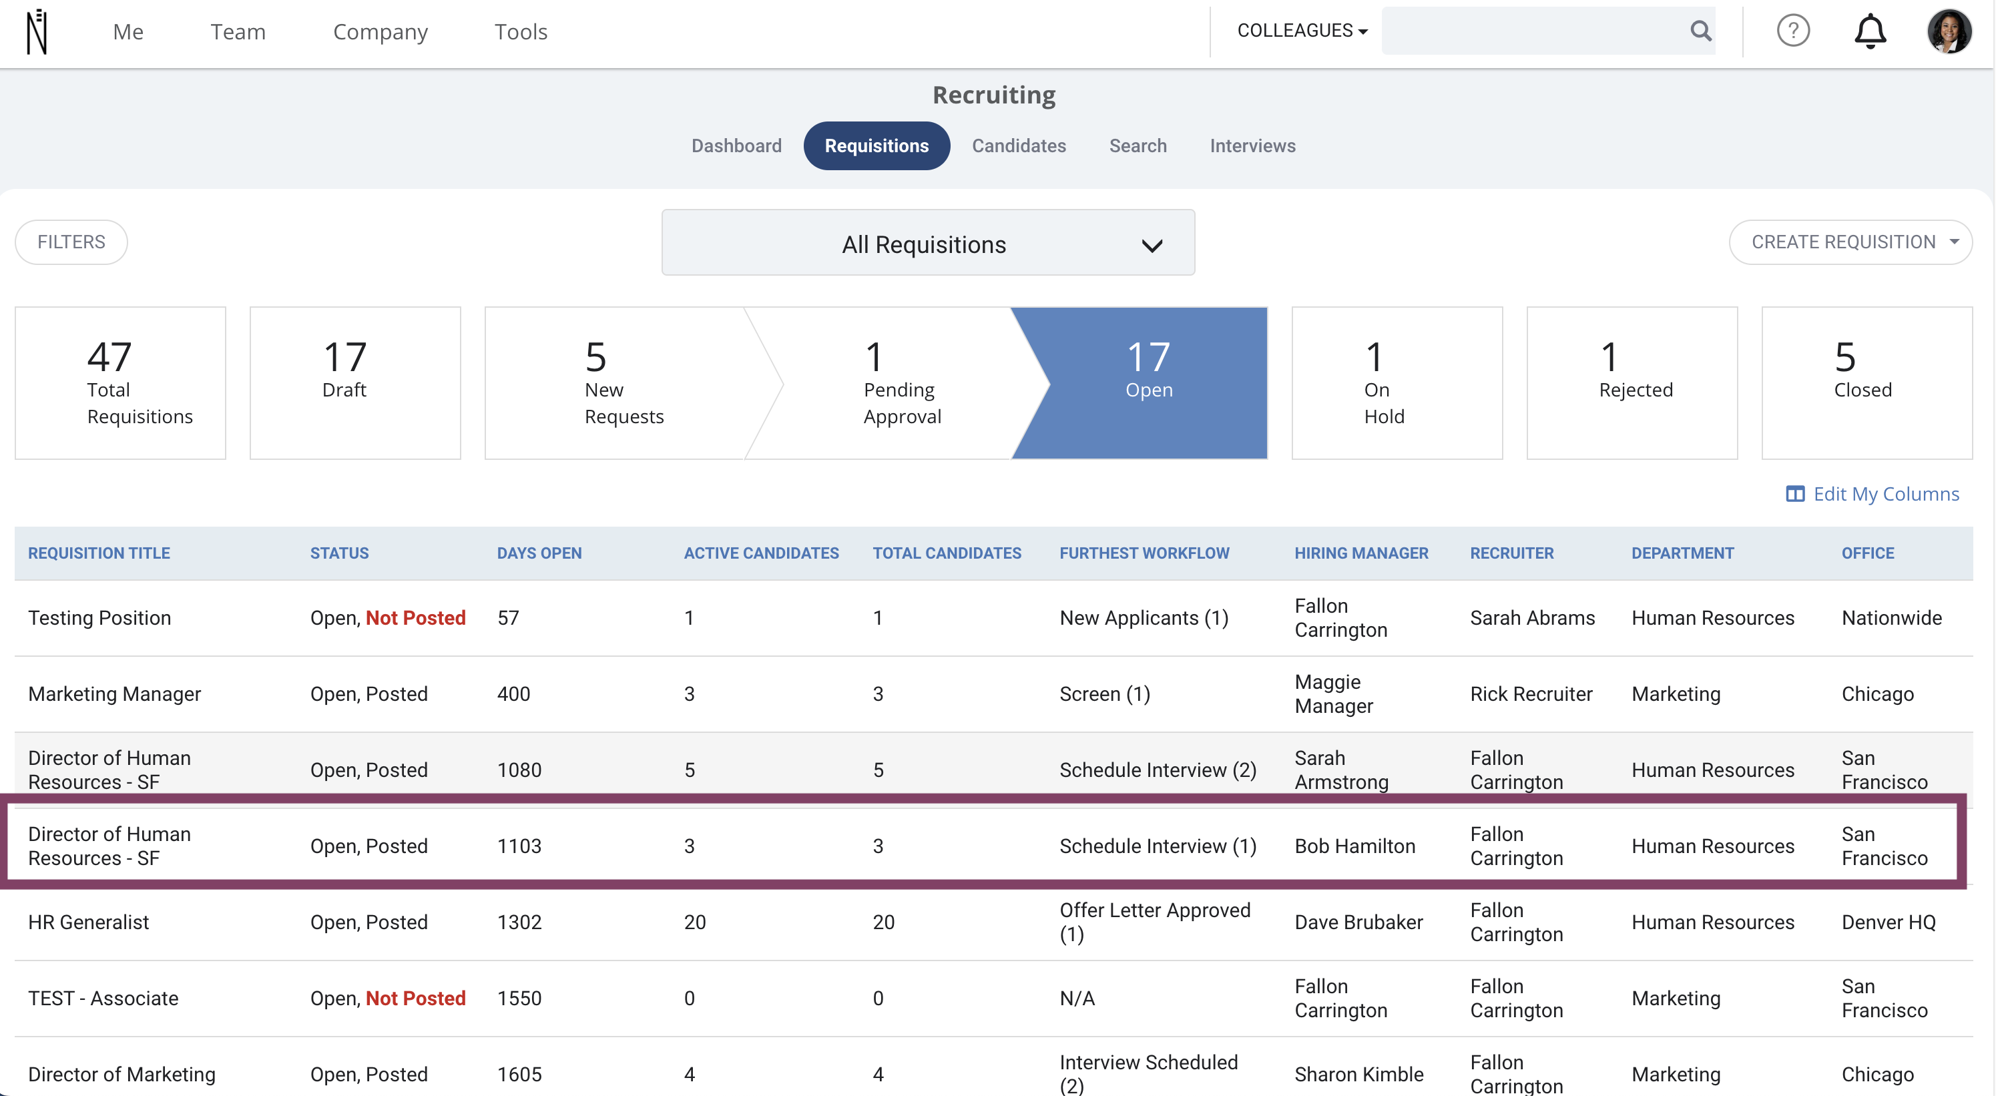
Task: Open the Director of Marketing requisition
Action: coord(121,1075)
